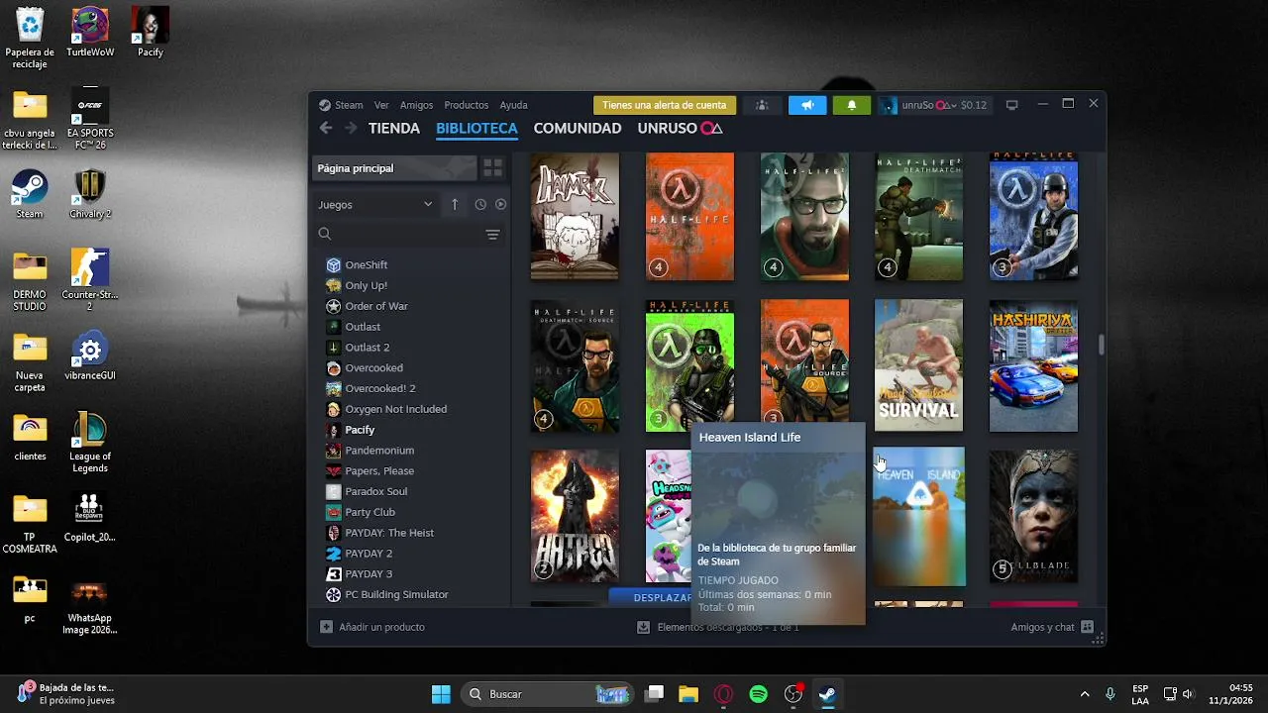Click Tienes una alerta de cuenta button
The image size is (1268, 713).
click(x=665, y=105)
